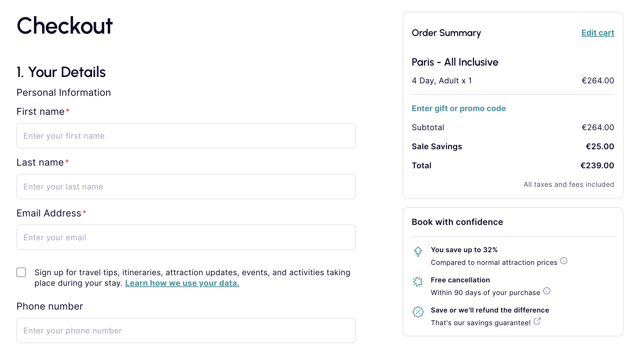Open the Edit cart link
Screen dimensions: 642x353
(x=598, y=33)
